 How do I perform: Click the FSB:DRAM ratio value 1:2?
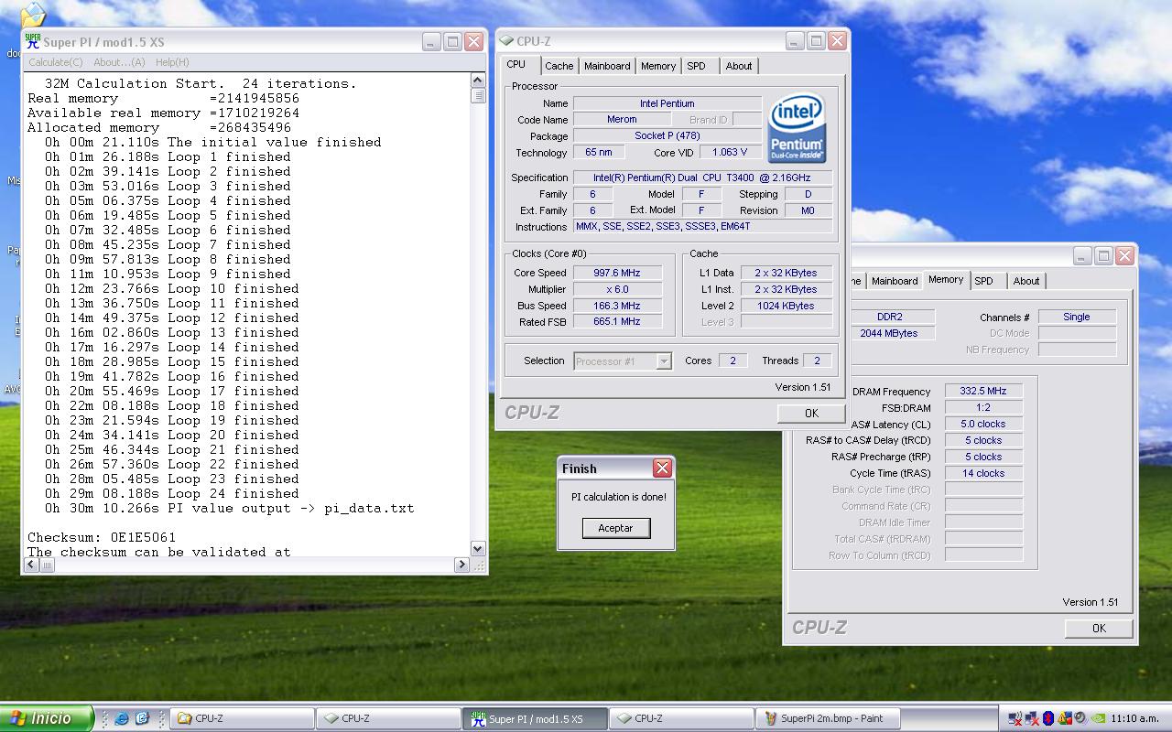point(983,407)
